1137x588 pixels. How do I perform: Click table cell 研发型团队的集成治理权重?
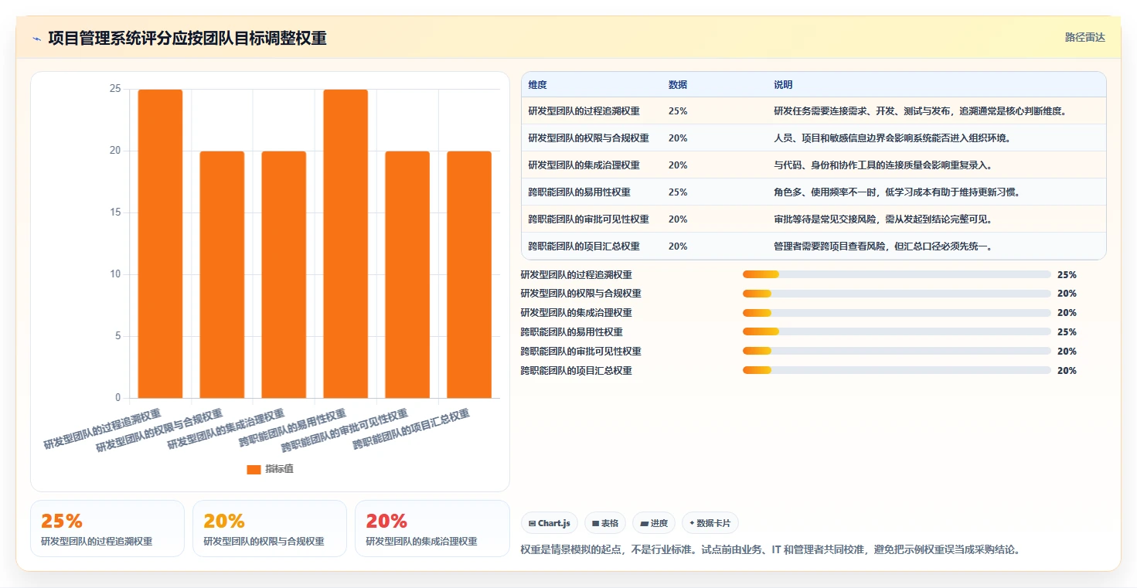pos(584,165)
